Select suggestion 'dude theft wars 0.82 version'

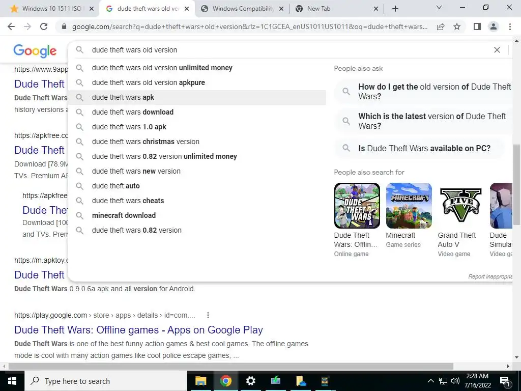point(197,230)
